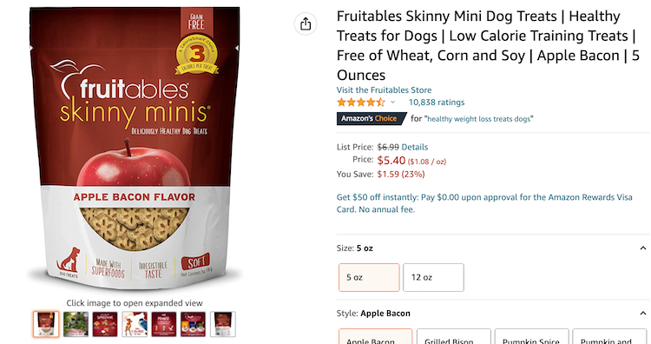Open the Amazon Rewards Visa Card offer
Image resolution: width=651 pixels, height=344 pixels.
[x=484, y=203]
